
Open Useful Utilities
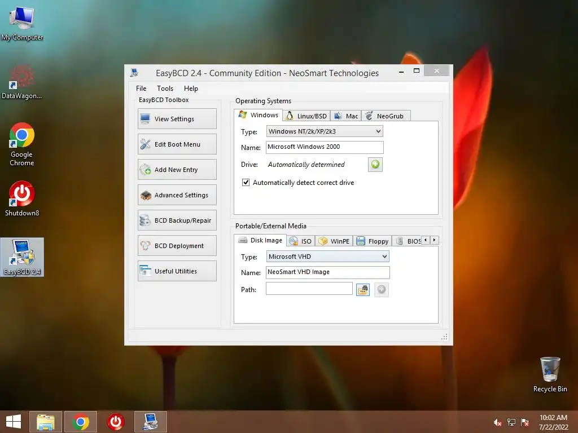177,271
